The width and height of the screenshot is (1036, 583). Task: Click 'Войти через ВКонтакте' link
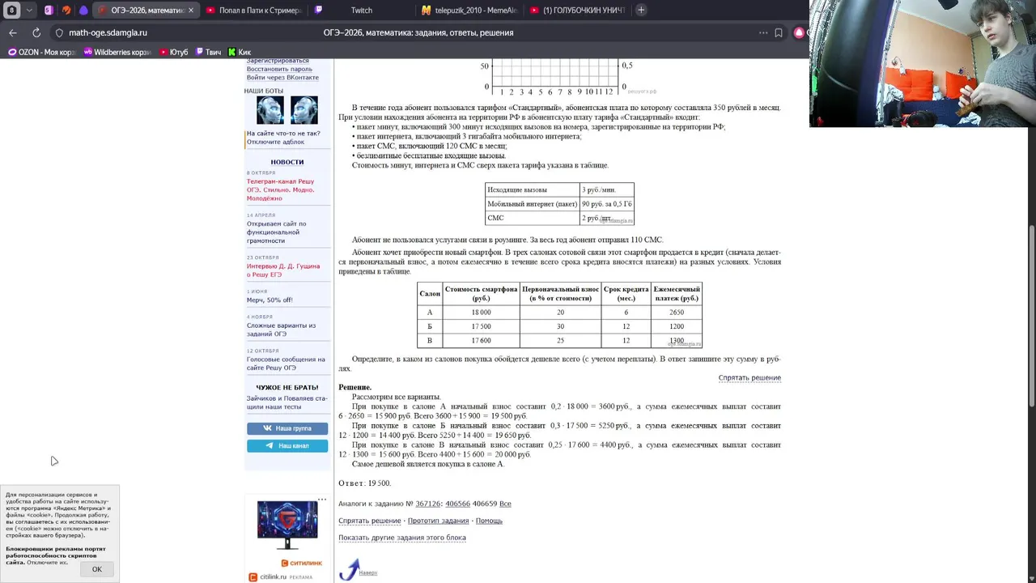click(282, 78)
